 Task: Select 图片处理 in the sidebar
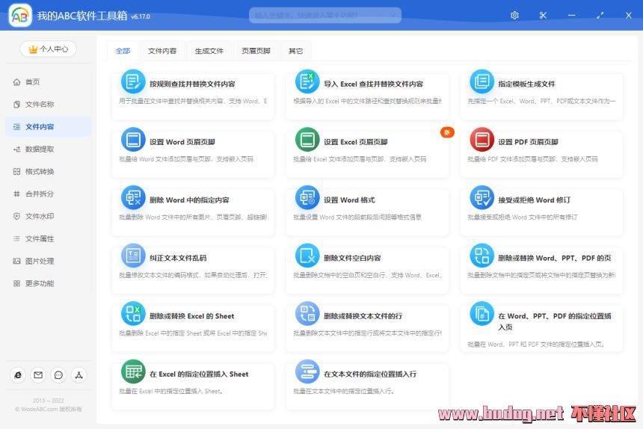pos(48,261)
